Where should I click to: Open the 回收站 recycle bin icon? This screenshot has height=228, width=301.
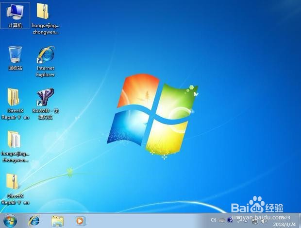pyautogui.click(x=15, y=58)
